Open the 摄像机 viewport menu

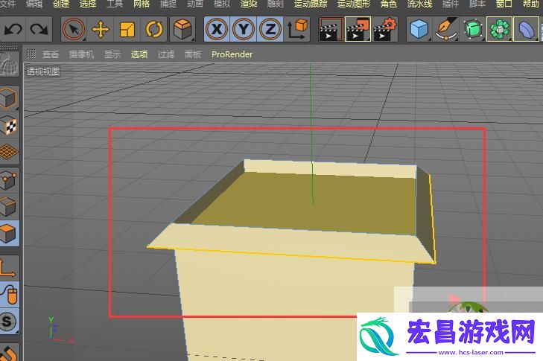pyautogui.click(x=81, y=54)
